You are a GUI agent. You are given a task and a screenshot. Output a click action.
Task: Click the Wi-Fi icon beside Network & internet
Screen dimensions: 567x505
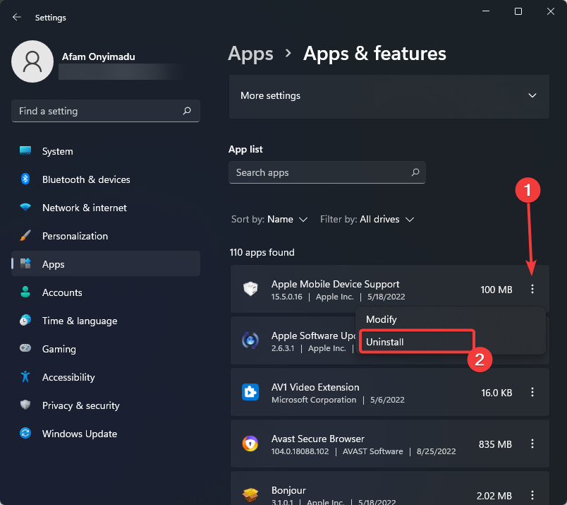pyautogui.click(x=25, y=207)
